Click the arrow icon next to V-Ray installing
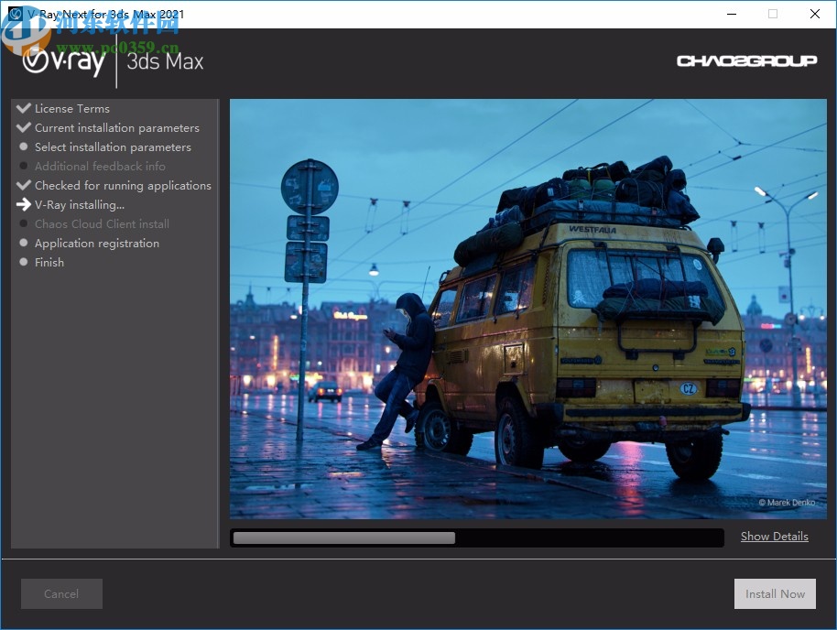 23,204
